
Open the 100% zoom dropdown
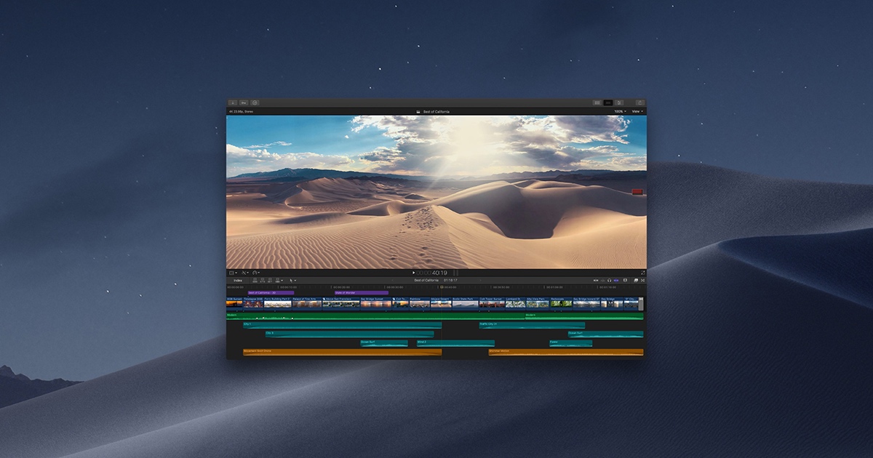pyautogui.click(x=619, y=111)
